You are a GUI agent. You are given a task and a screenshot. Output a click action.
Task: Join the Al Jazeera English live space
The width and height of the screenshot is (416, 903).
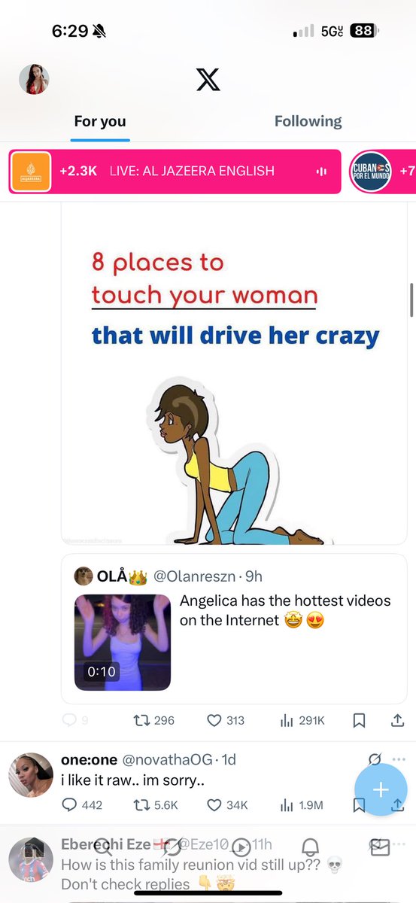(175, 171)
